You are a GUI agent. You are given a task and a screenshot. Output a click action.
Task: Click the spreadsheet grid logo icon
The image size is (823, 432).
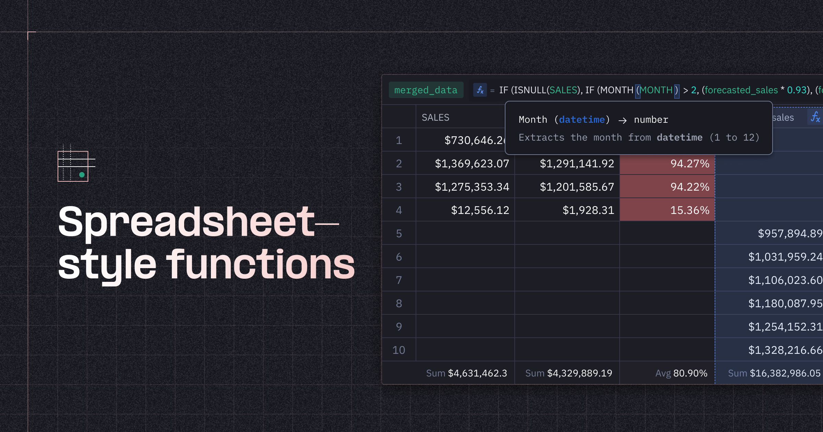point(73,166)
